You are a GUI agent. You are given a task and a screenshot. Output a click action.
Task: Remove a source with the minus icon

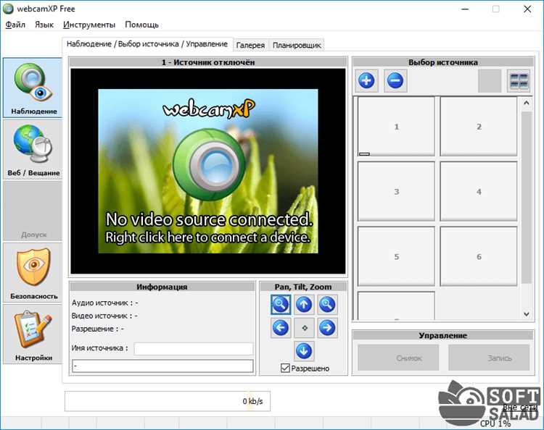tap(395, 80)
